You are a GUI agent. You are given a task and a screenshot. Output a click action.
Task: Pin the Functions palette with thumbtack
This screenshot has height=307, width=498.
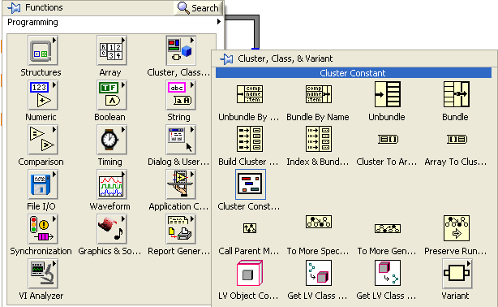coord(14,7)
